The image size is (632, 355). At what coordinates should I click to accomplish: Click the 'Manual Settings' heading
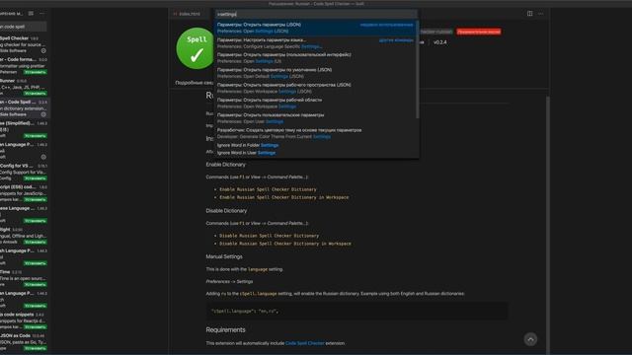pyautogui.click(x=224, y=256)
